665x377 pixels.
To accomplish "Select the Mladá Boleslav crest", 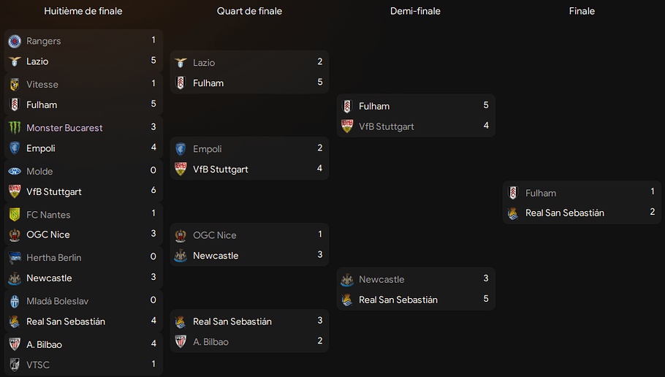I will tap(15, 301).
